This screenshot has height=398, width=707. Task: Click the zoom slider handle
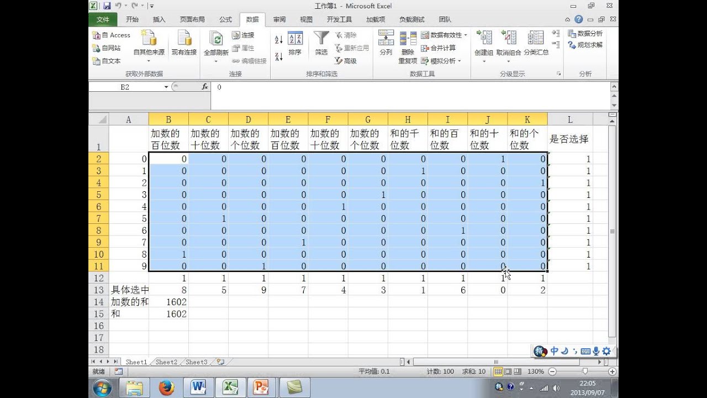(585, 371)
